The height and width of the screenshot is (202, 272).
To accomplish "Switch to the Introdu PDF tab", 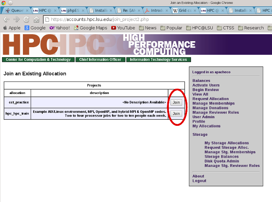I will [156, 10].
